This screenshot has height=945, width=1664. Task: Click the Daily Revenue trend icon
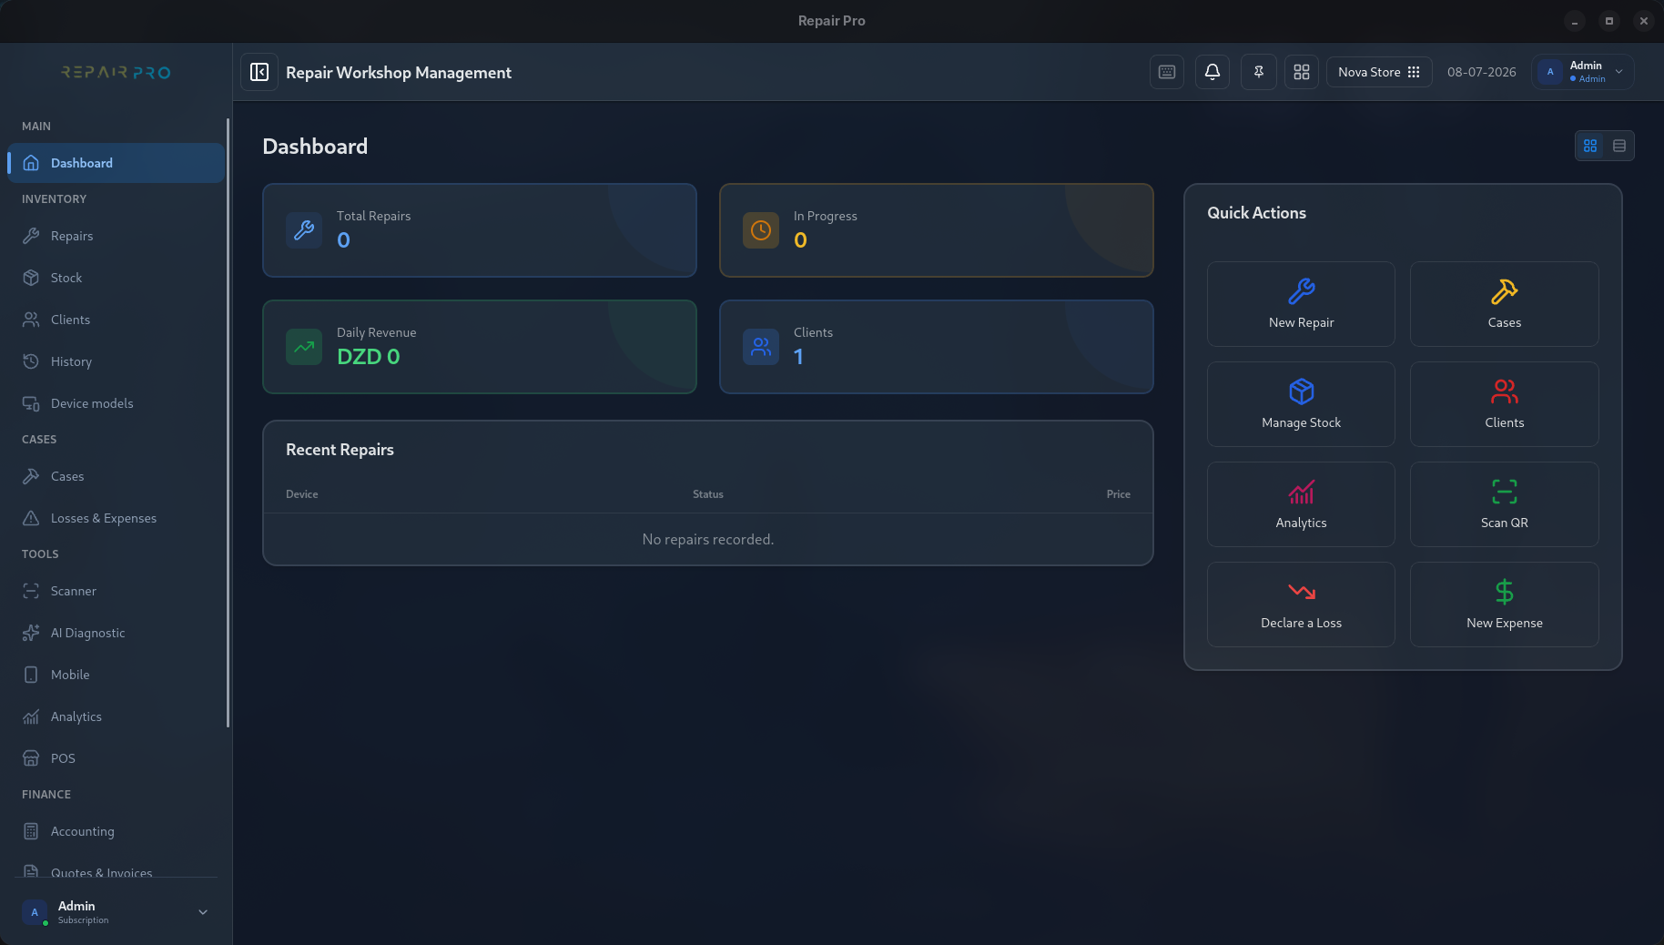(304, 347)
